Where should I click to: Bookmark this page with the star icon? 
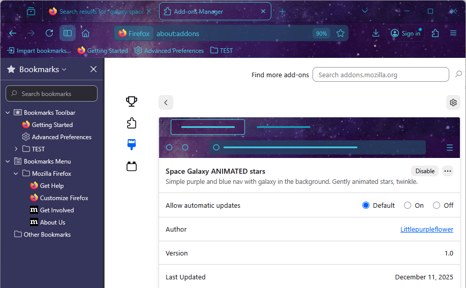[x=340, y=33]
